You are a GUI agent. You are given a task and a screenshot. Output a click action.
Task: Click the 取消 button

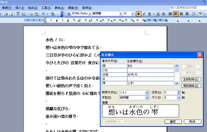pyautogui.click(x=193, y=122)
